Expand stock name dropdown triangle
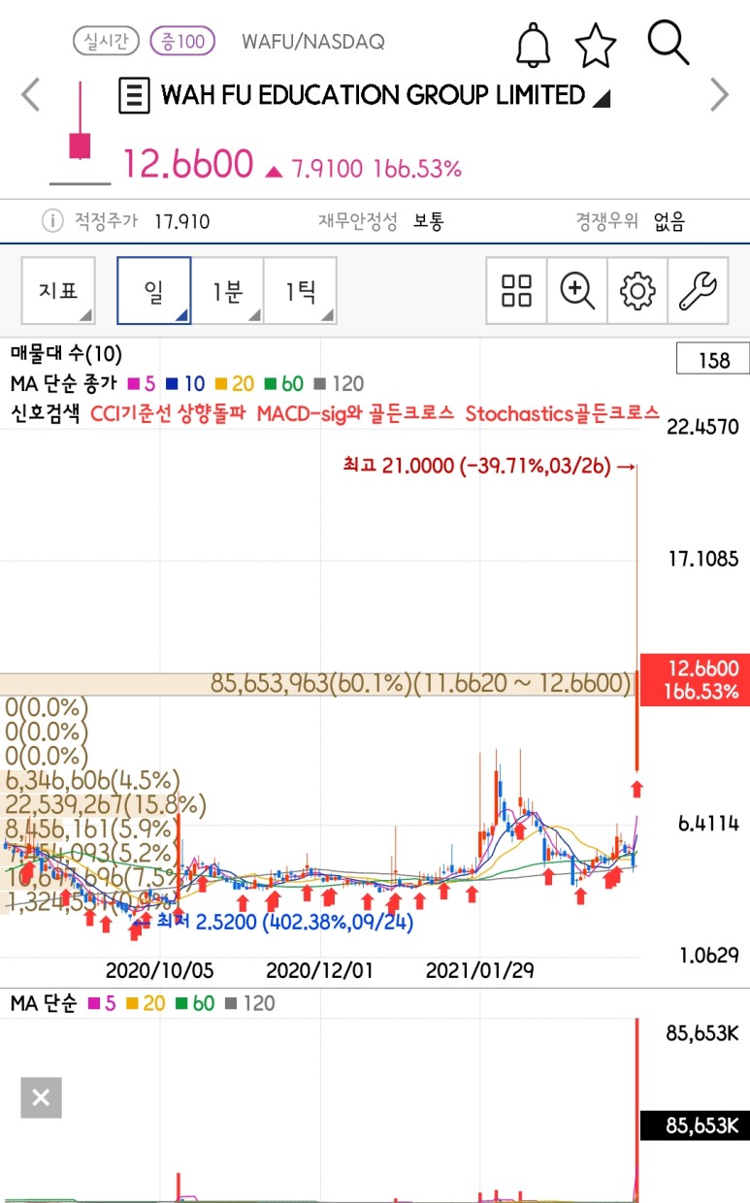Image resolution: width=750 pixels, height=1203 pixels. point(601,97)
